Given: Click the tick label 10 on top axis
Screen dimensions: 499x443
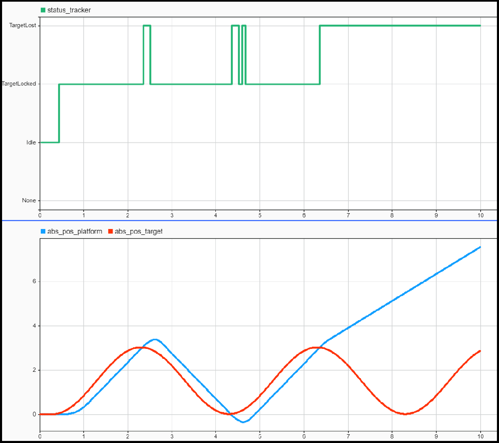Looking at the screenshot, I should (x=480, y=215).
